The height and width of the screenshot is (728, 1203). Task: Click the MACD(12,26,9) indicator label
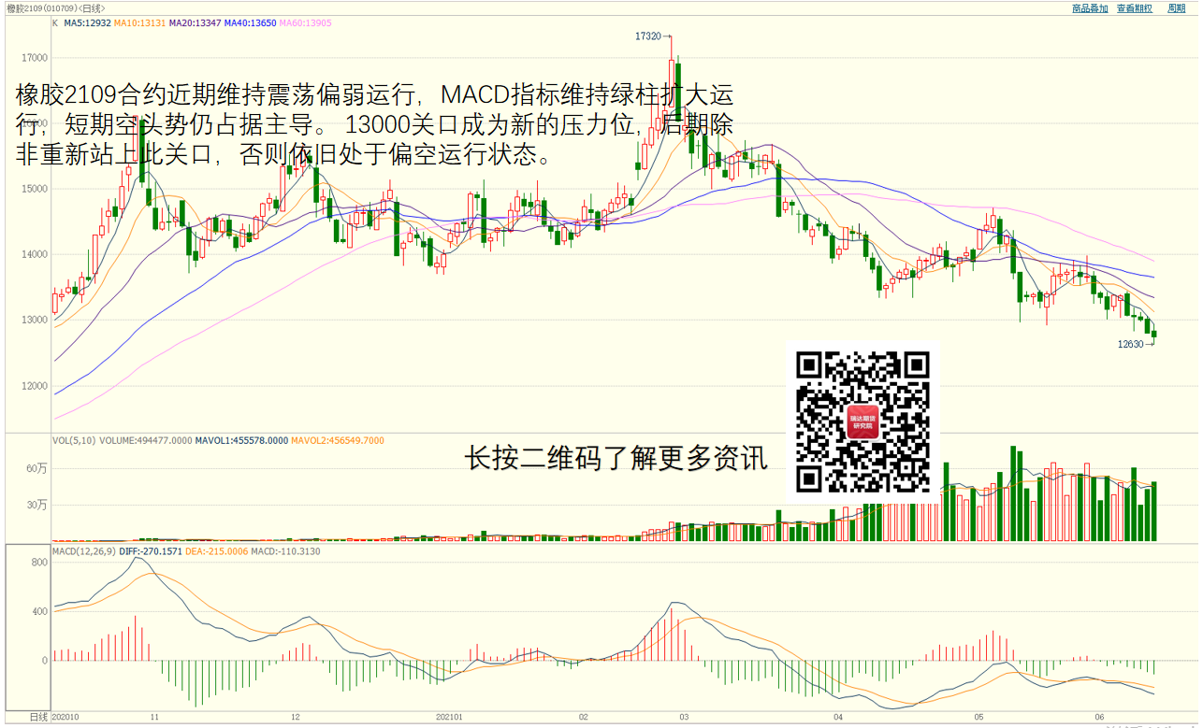tap(84, 551)
